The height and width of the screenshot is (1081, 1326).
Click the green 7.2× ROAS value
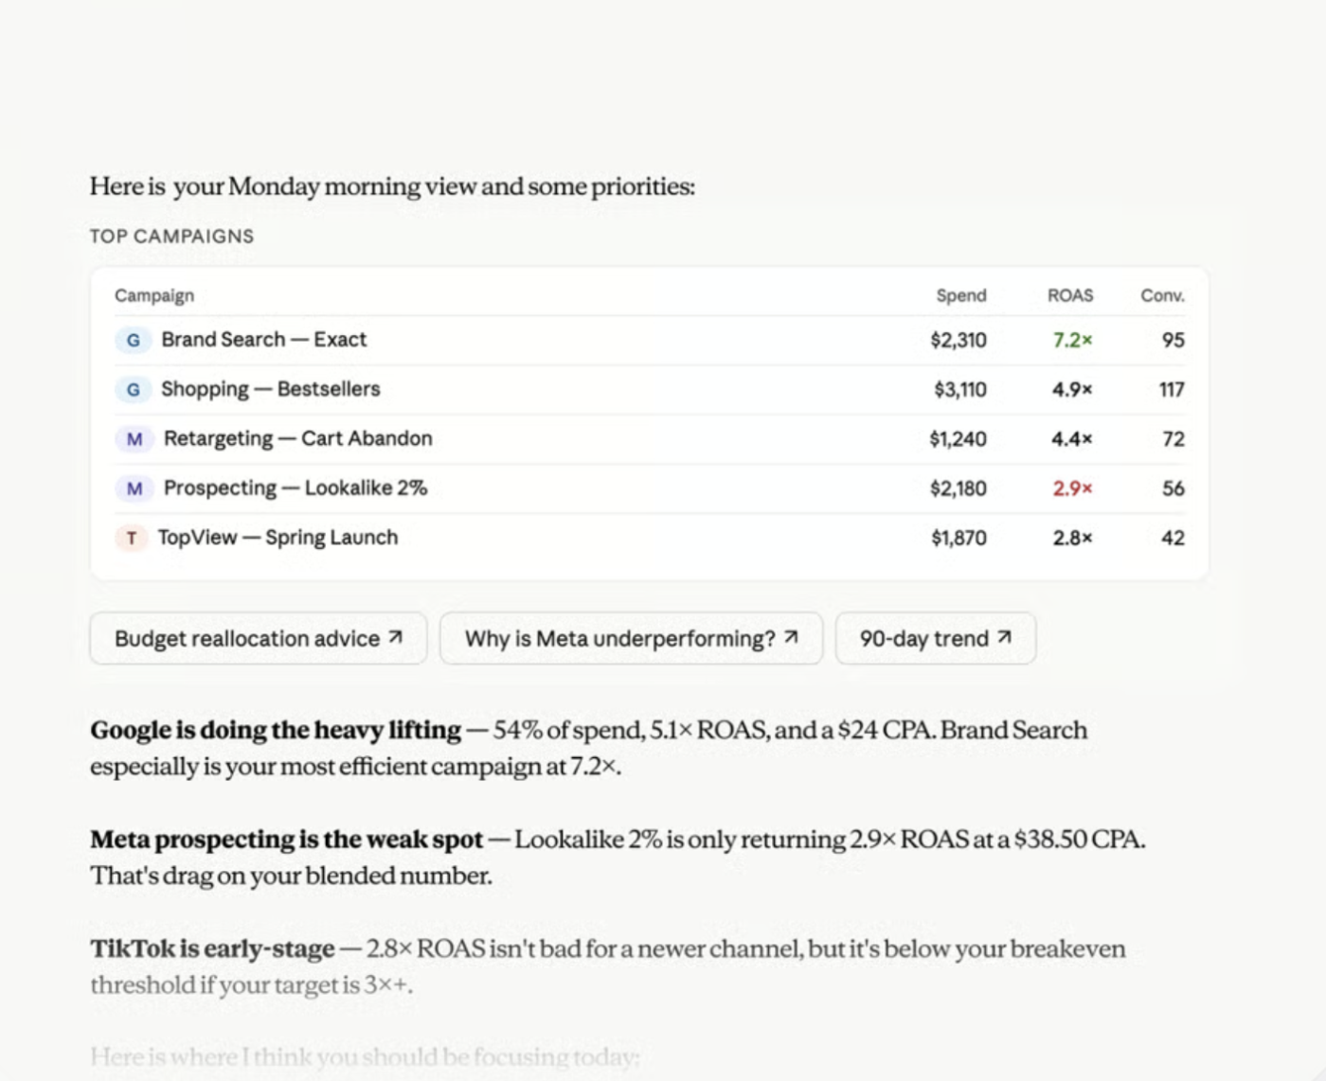tap(1072, 340)
